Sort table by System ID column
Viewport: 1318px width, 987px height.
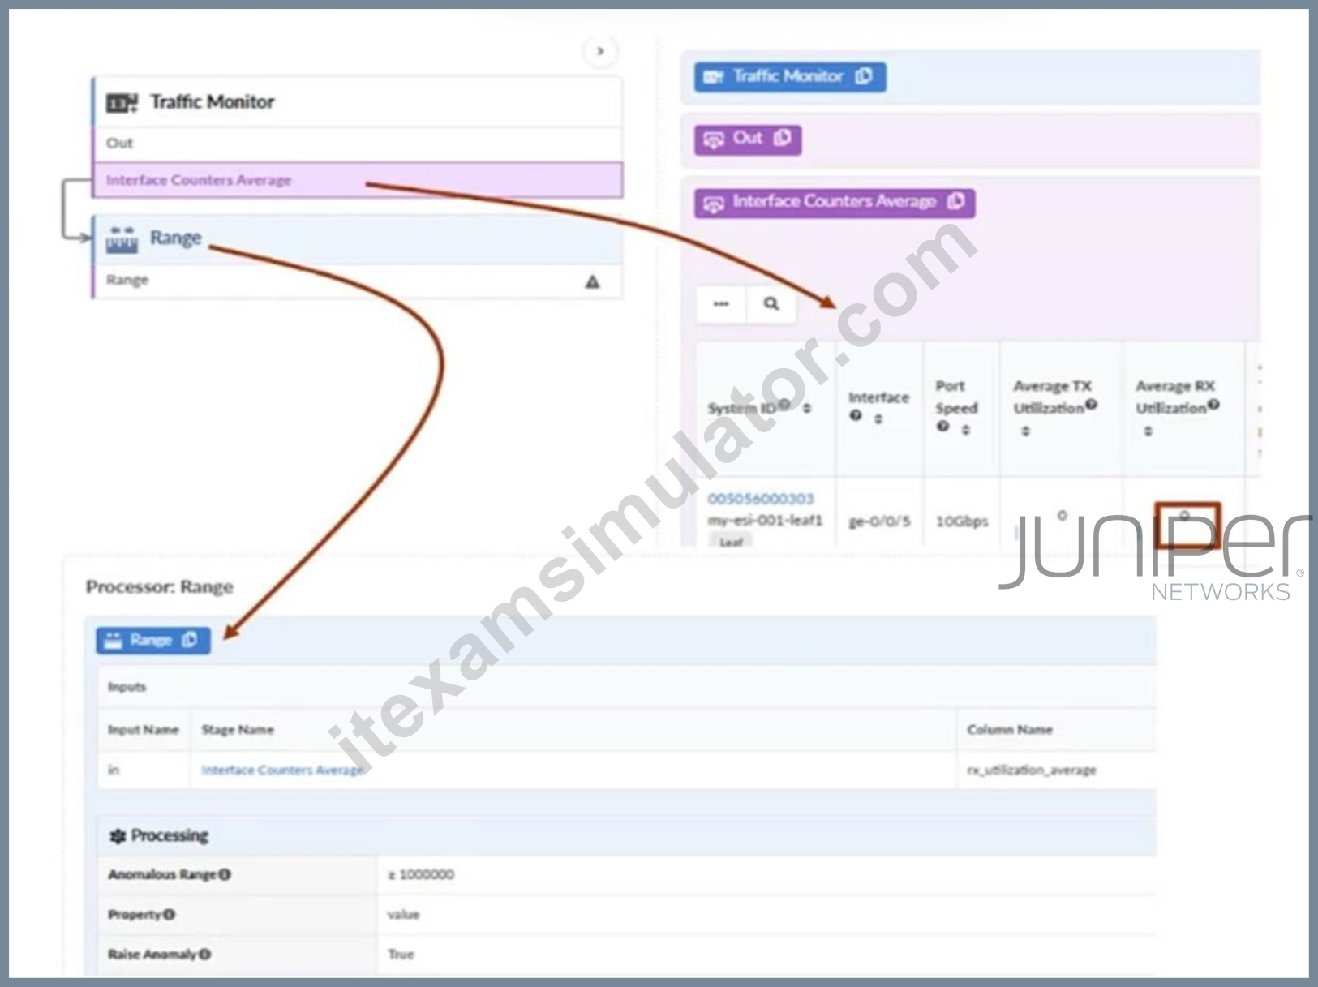pos(806,408)
